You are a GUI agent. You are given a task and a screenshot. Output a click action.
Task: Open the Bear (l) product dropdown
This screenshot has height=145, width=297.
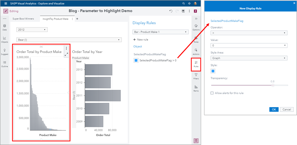click(69, 40)
